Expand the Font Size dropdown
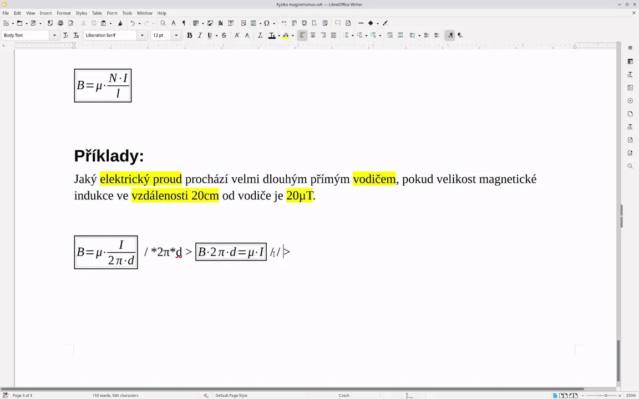Image resolution: width=639 pixels, height=399 pixels. pyautogui.click(x=176, y=35)
